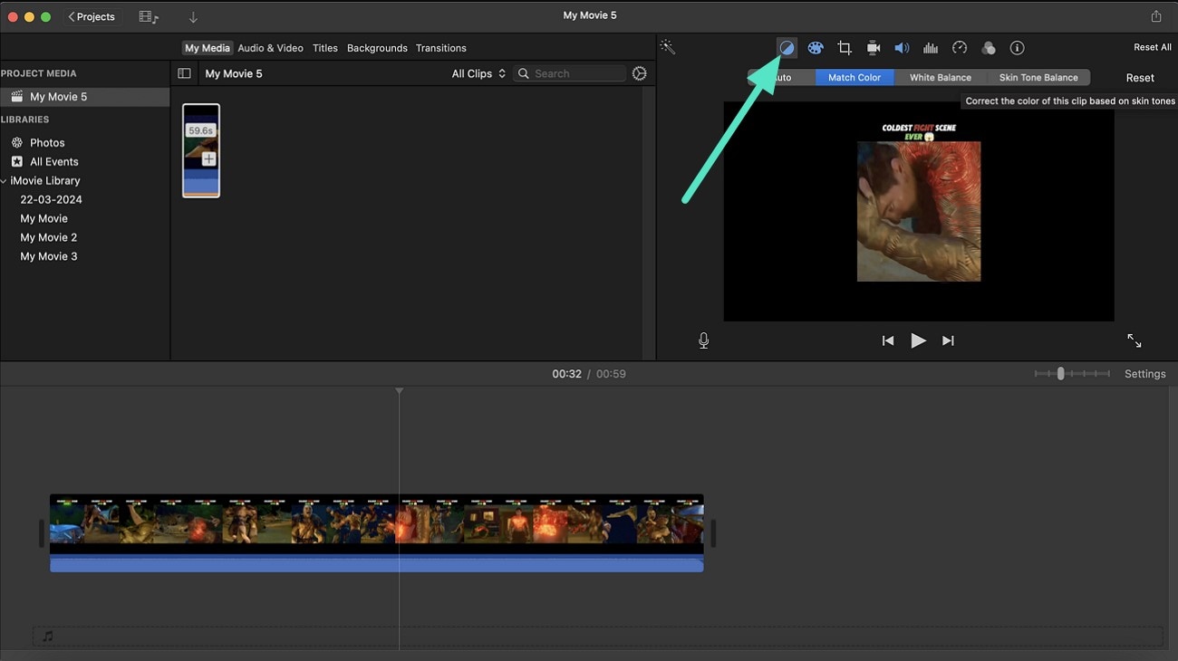Click the Reset All button
This screenshot has width=1178, height=661.
pyautogui.click(x=1153, y=47)
